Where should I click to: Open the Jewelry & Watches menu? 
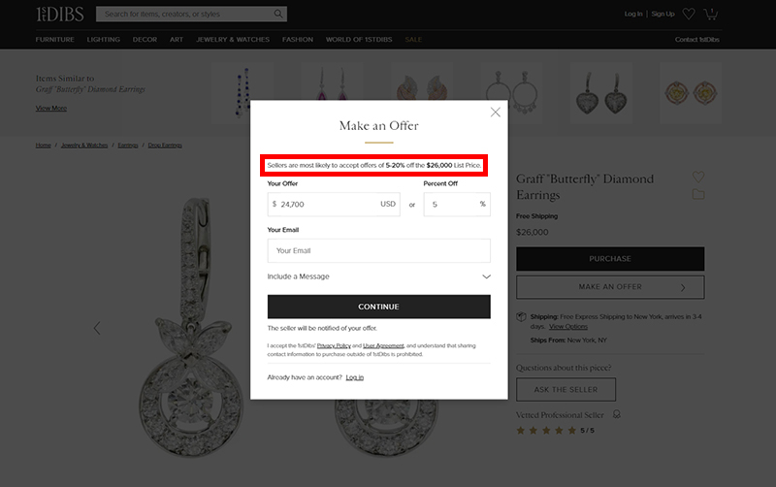click(231, 40)
